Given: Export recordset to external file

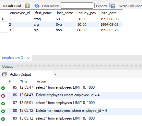Looking at the screenshot, I should 112,6.
